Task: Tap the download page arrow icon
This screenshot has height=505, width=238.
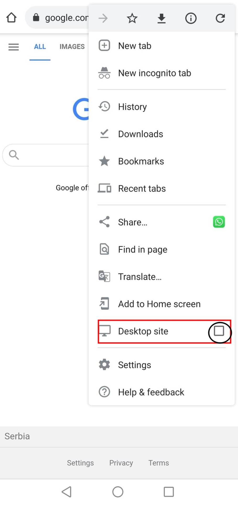Action: tap(161, 18)
